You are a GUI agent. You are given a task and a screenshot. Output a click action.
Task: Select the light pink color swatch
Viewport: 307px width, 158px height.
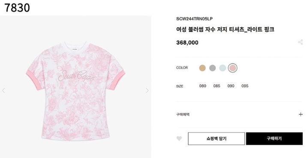(233, 68)
